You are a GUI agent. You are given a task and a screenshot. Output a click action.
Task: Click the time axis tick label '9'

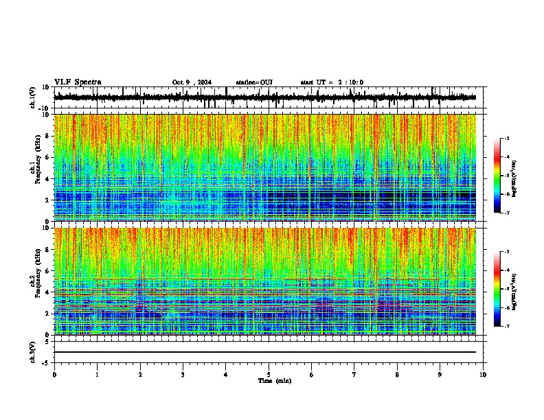point(440,375)
